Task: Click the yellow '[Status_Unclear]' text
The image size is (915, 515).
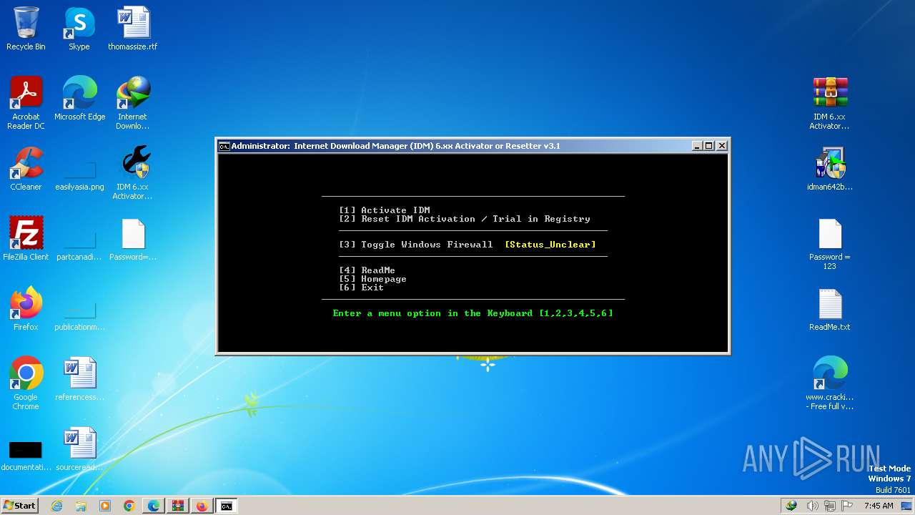Action: coord(550,245)
